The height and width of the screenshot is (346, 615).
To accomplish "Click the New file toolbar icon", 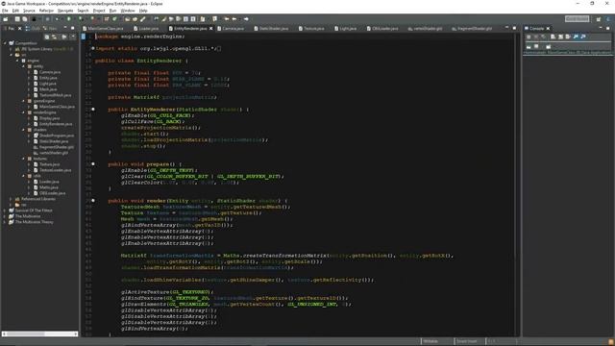I will pyautogui.click(x=6, y=19).
